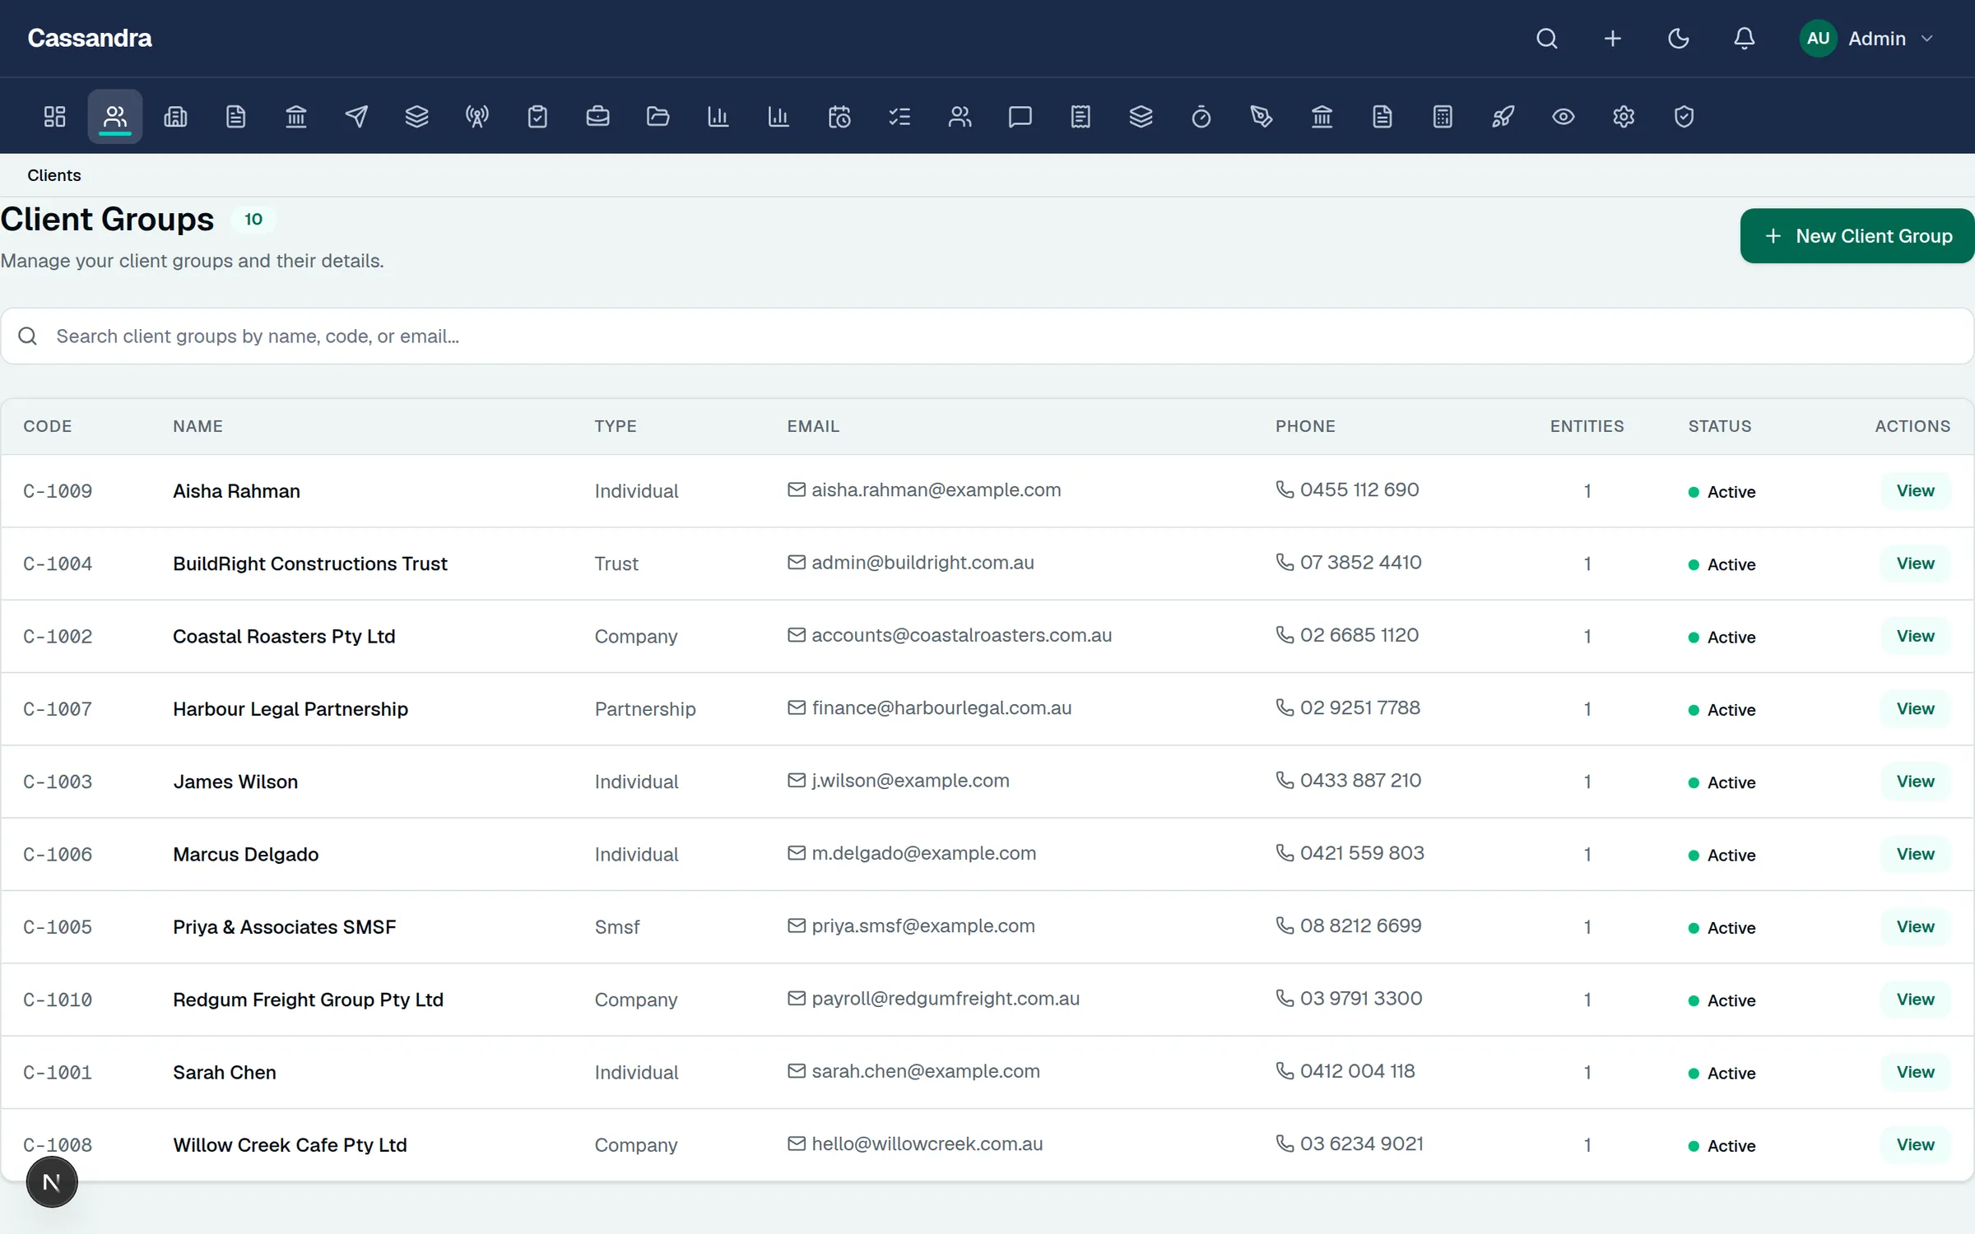This screenshot has height=1234, width=1975.
Task: Open the chat bubble messages icon
Action: tap(1020, 117)
